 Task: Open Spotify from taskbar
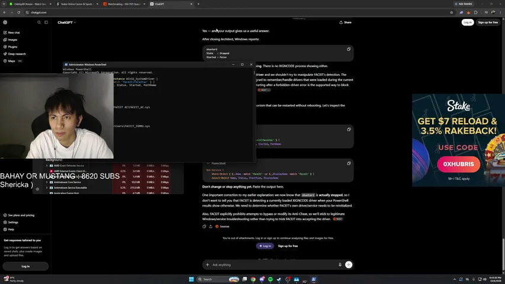[271, 279]
